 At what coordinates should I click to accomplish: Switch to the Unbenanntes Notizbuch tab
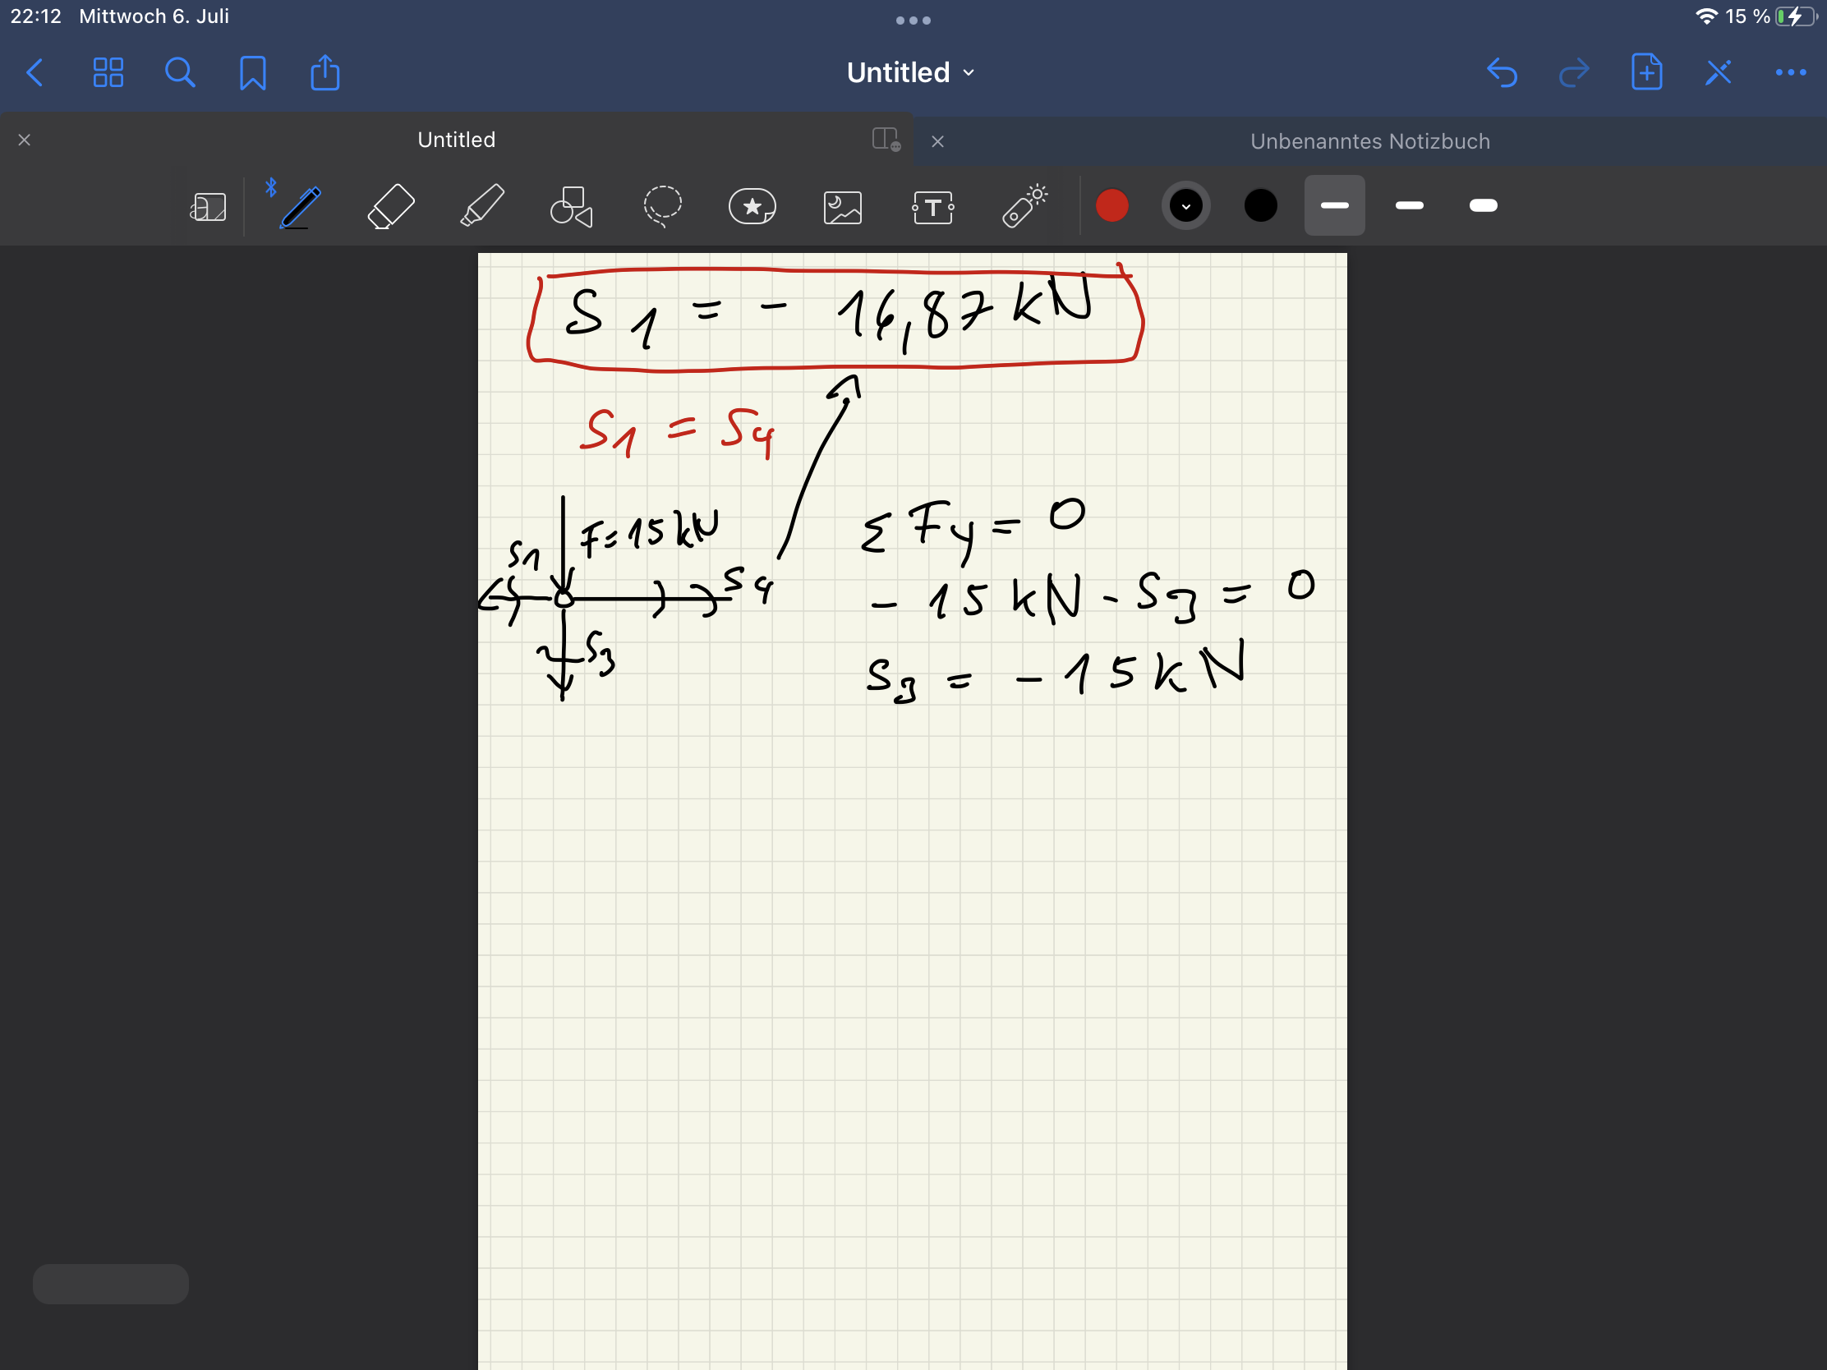pyautogui.click(x=1370, y=141)
